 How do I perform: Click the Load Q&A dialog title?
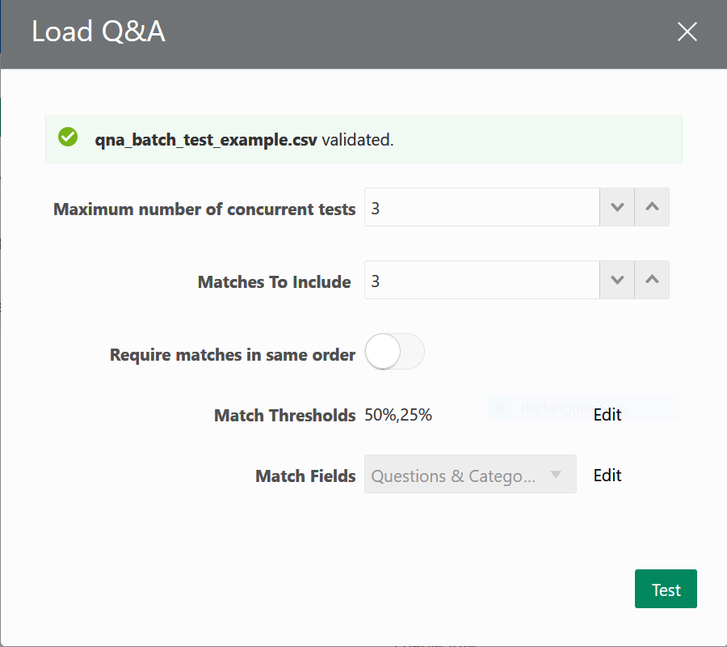(x=97, y=32)
